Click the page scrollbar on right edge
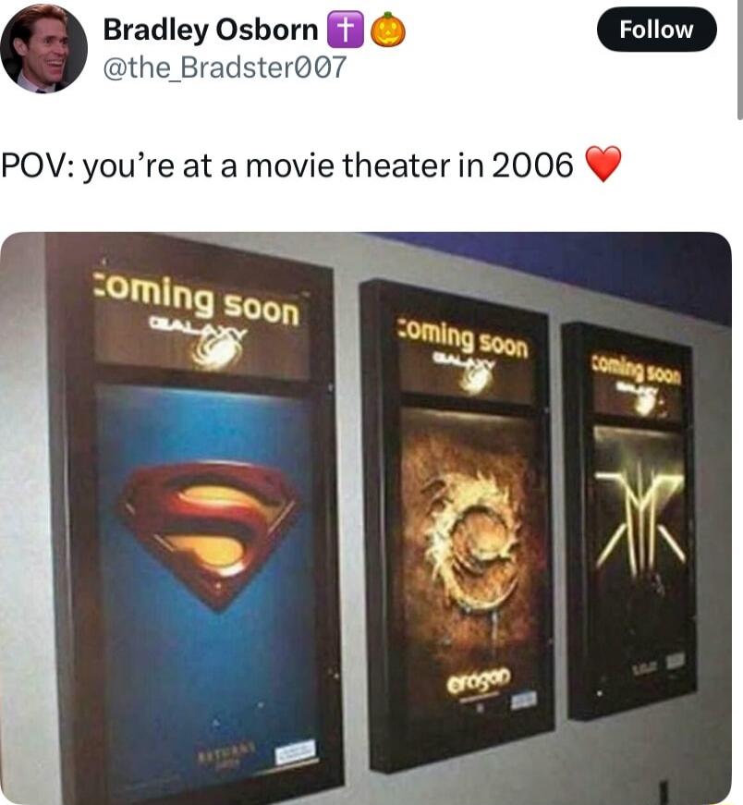 (739, 59)
